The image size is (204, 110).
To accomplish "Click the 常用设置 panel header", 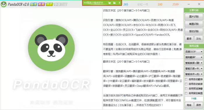I will tap(194, 46).
